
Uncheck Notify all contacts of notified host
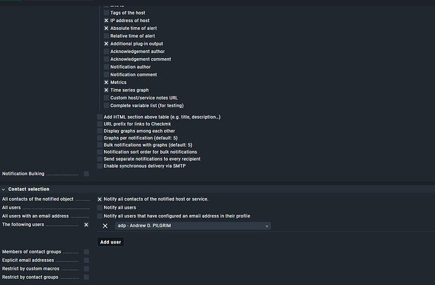pyautogui.click(x=100, y=199)
